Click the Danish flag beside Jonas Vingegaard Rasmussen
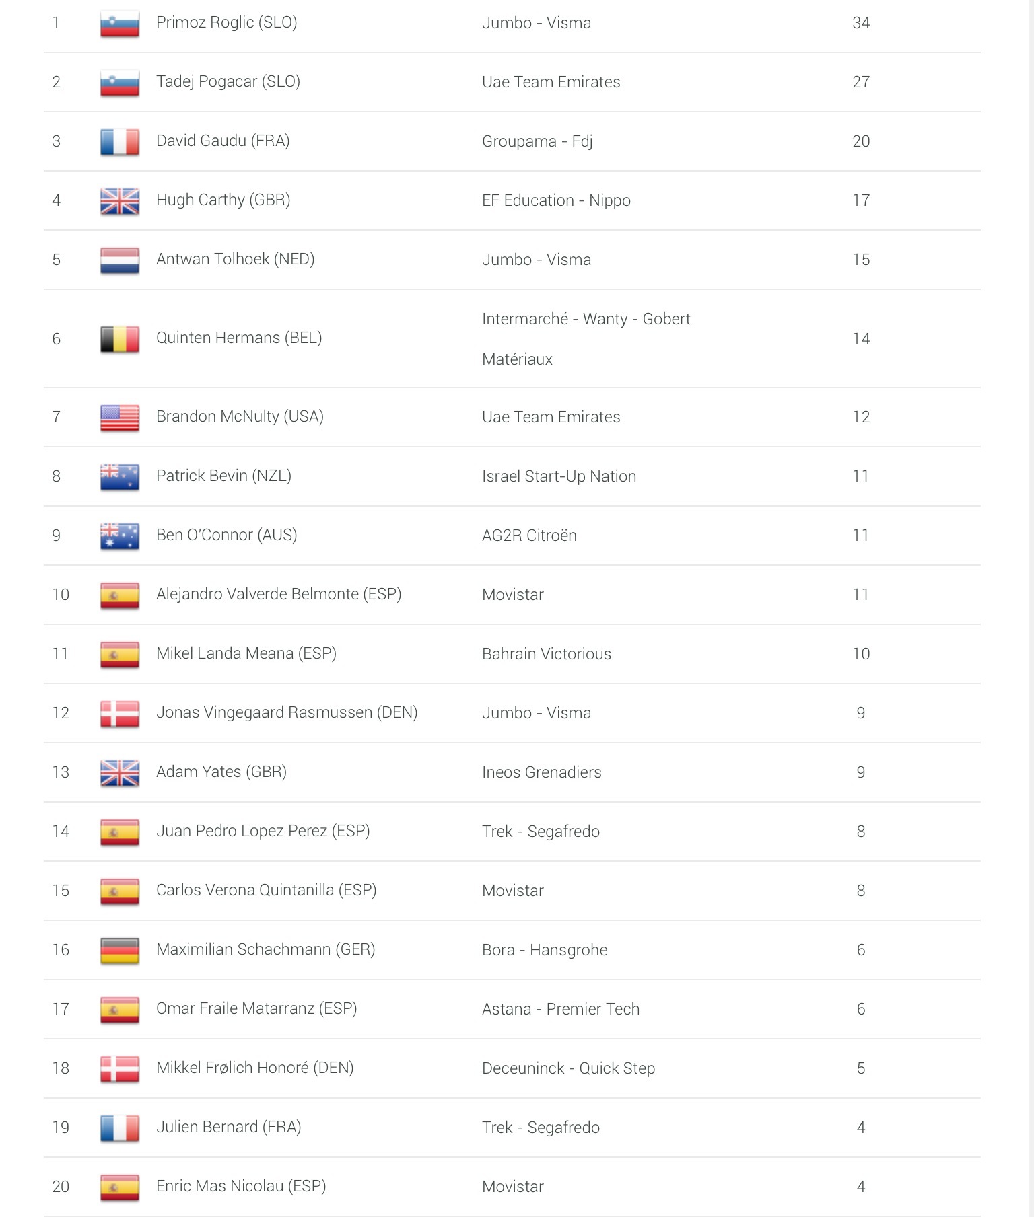 pyautogui.click(x=119, y=714)
